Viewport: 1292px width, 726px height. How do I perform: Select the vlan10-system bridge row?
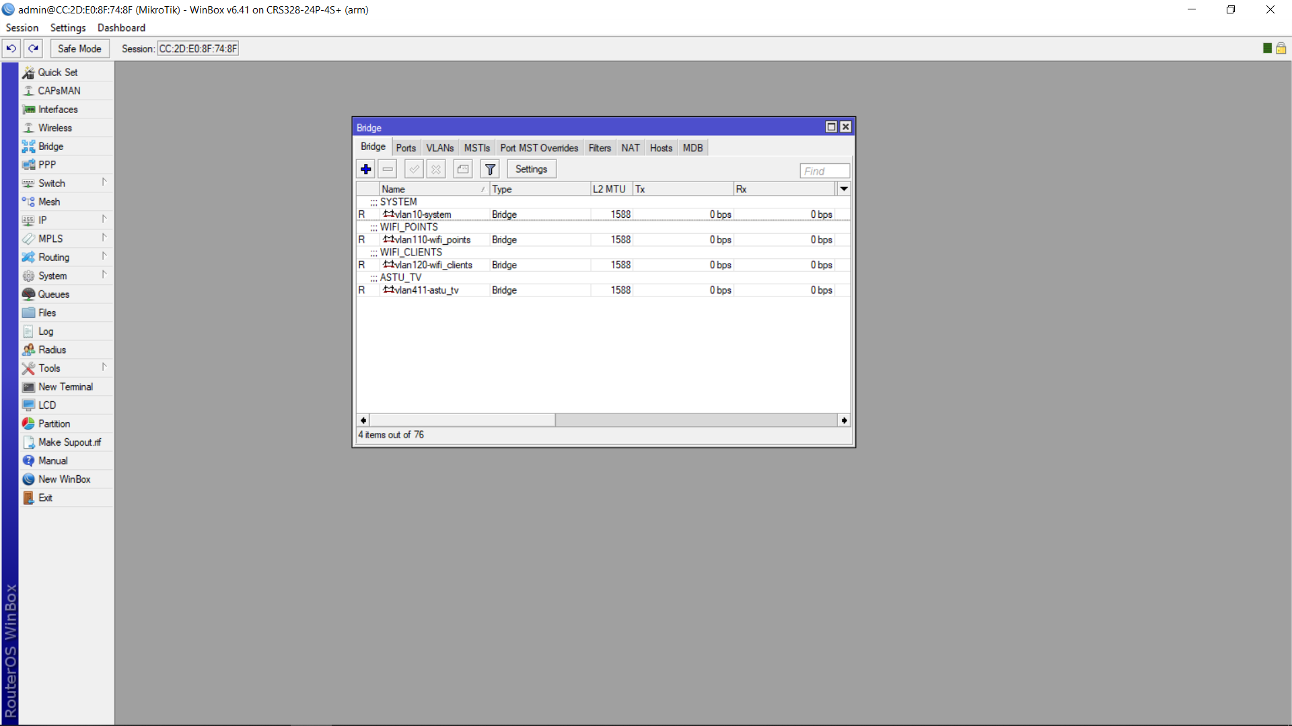click(x=603, y=214)
